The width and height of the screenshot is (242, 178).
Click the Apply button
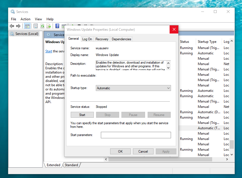[x=166, y=152]
